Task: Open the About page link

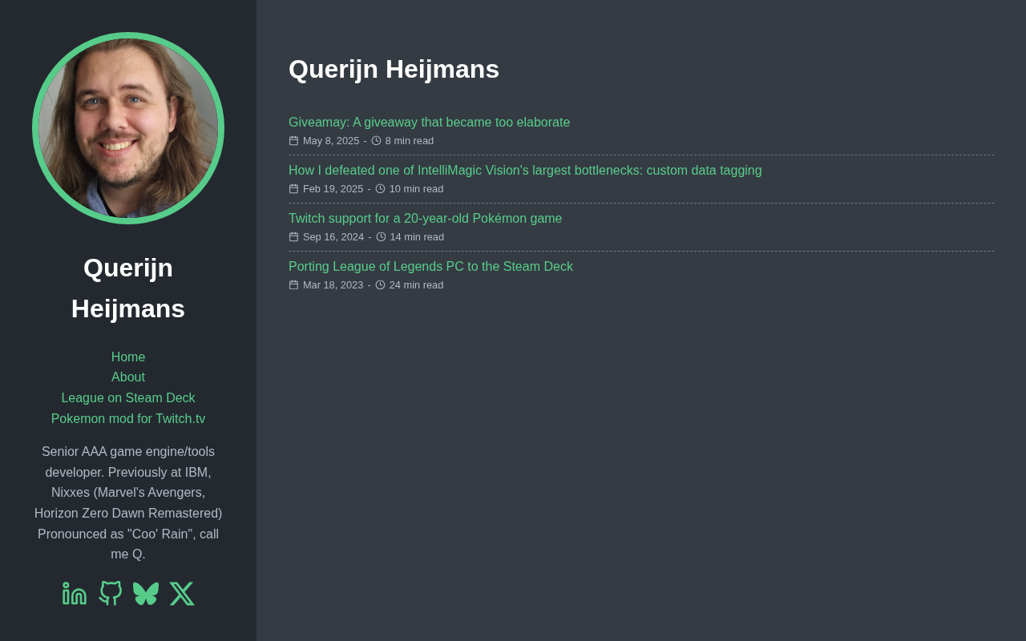Action: (x=128, y=377)
